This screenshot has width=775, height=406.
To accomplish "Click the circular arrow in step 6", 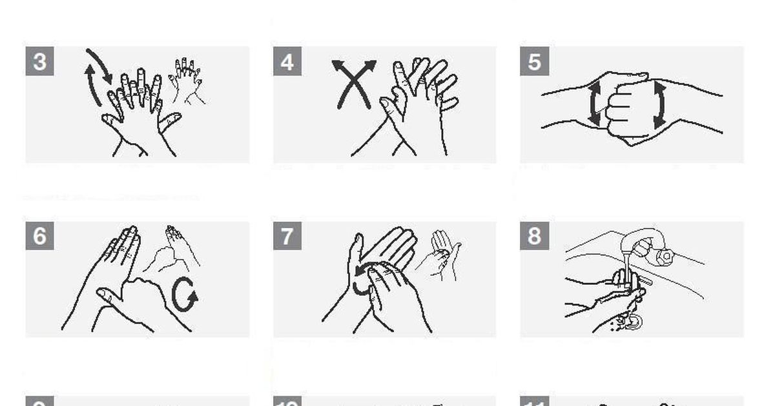I will [x=185, y=295].
